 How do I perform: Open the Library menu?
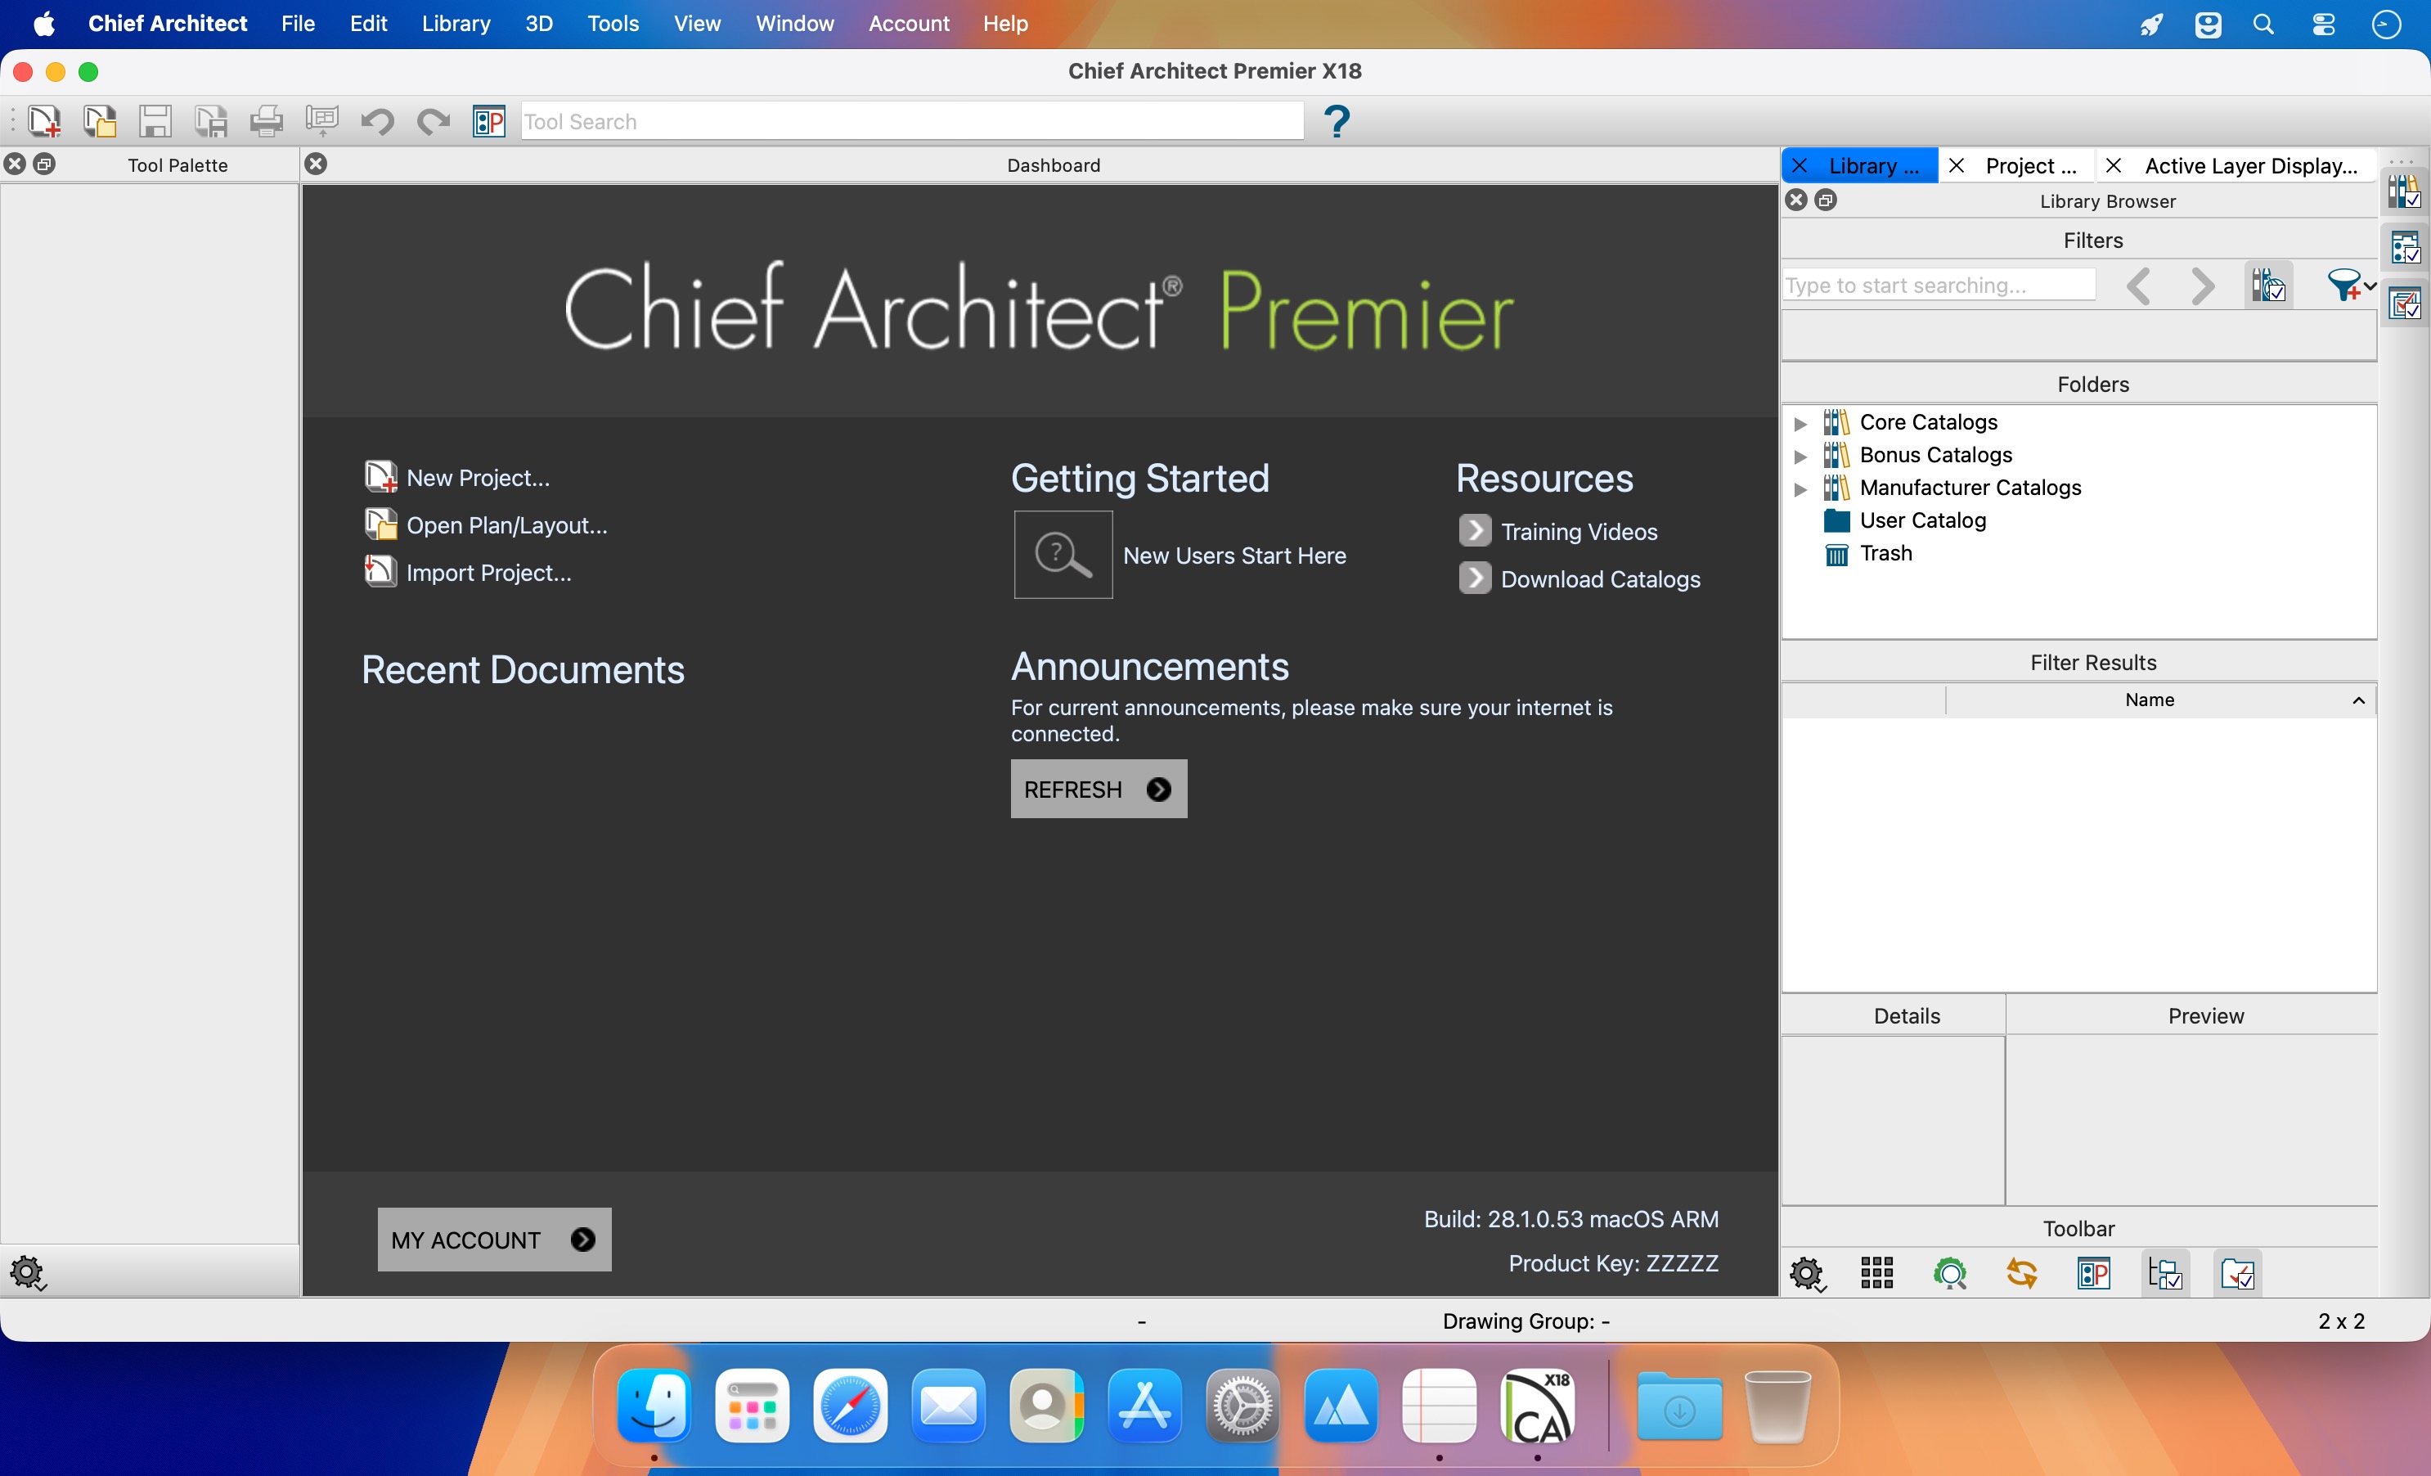coord(456,24)
